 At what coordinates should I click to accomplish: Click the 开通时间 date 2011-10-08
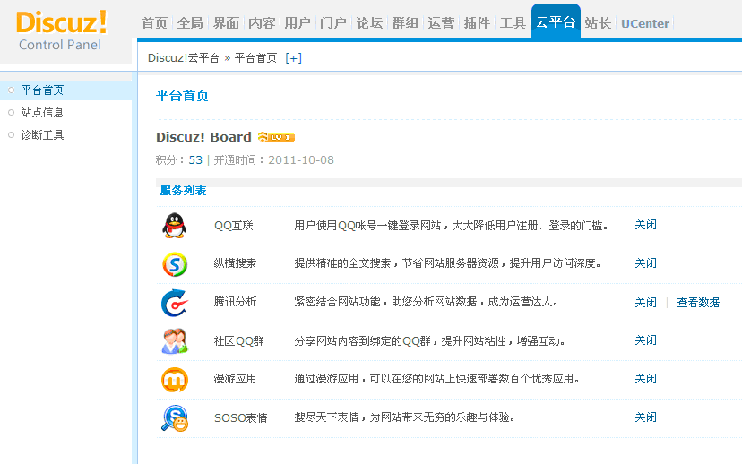point(301,159)
